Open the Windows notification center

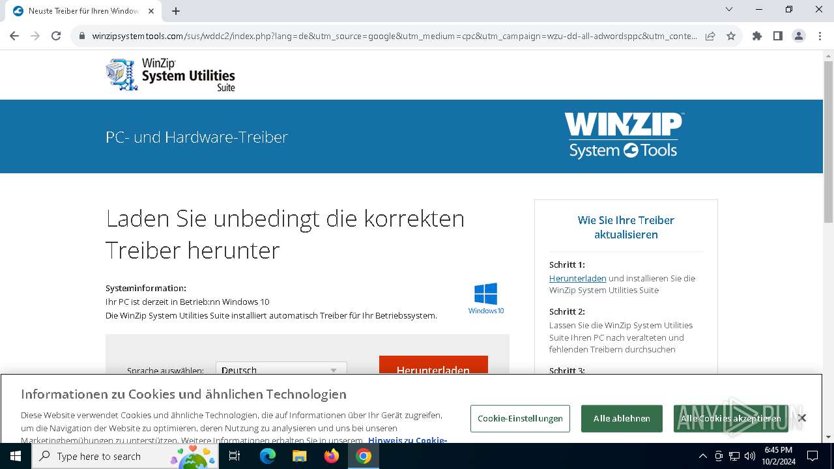pyautogui.click(x=812, y=456)
